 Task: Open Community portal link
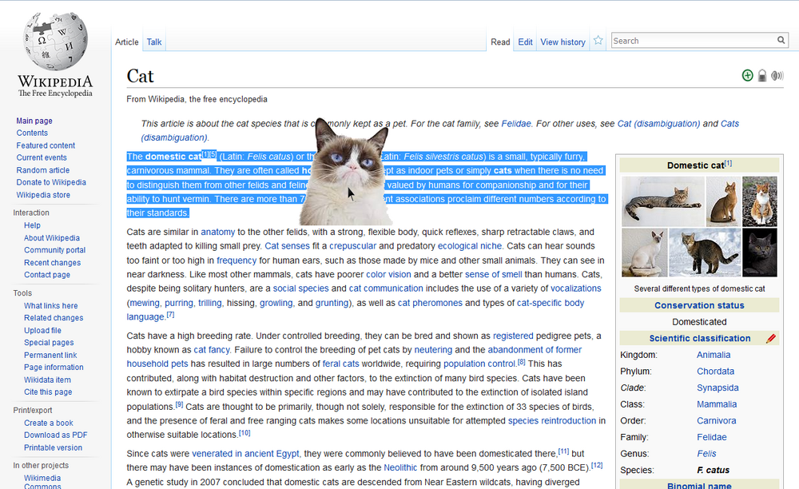pyautogui.click(x=54, y=250)
